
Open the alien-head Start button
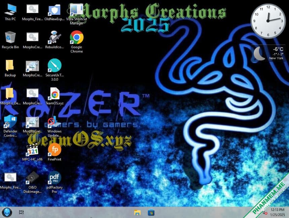7,212
